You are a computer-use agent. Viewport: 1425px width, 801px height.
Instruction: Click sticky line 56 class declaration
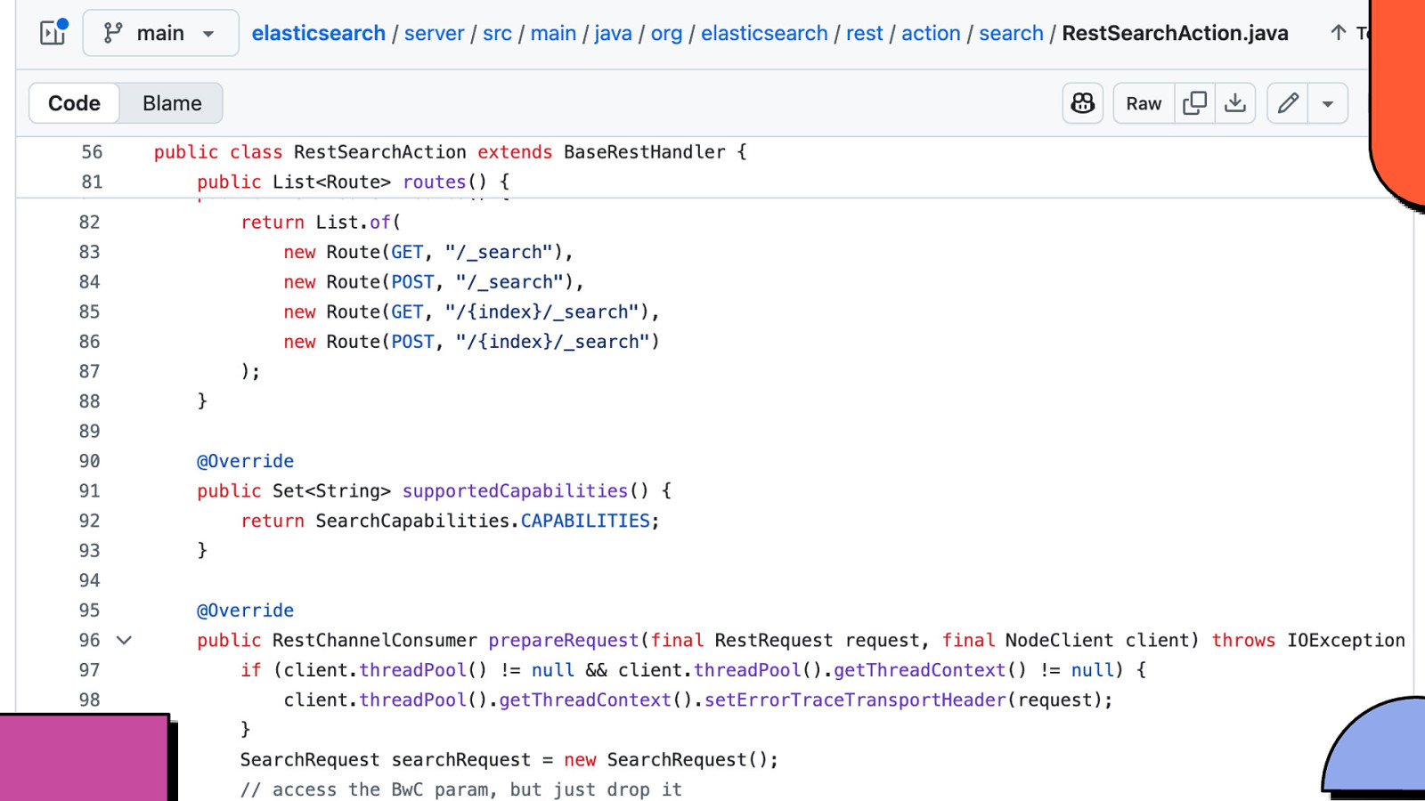coord(450,151)
